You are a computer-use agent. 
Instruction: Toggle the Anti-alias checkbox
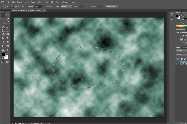[45, 7]
